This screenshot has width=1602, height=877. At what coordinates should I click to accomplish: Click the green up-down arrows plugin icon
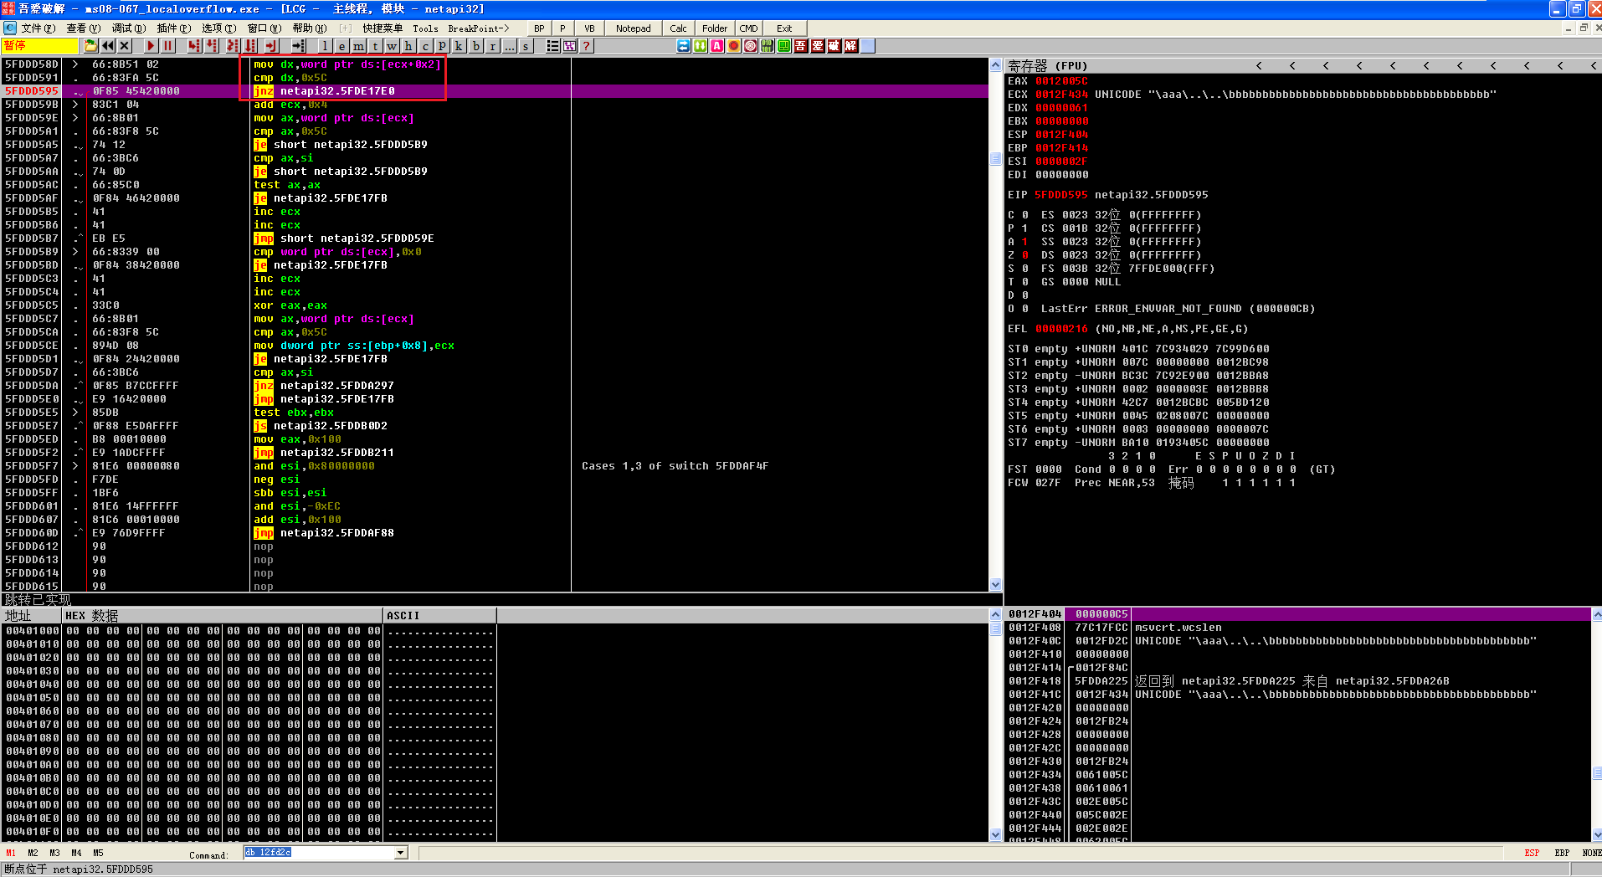click(701, 46)
